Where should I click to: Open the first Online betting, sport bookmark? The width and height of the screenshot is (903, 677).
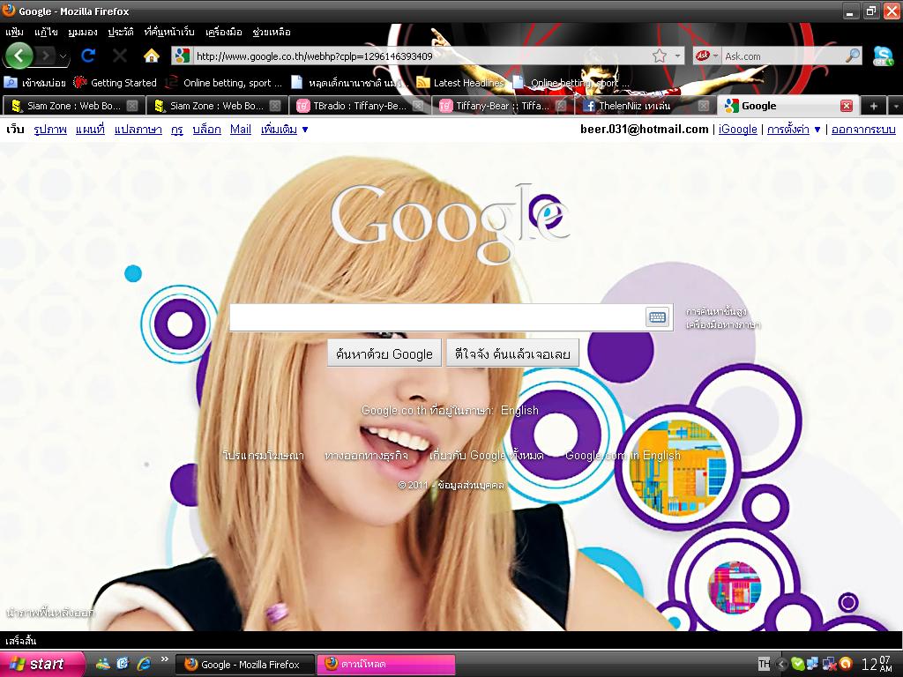tap(224, 83)
